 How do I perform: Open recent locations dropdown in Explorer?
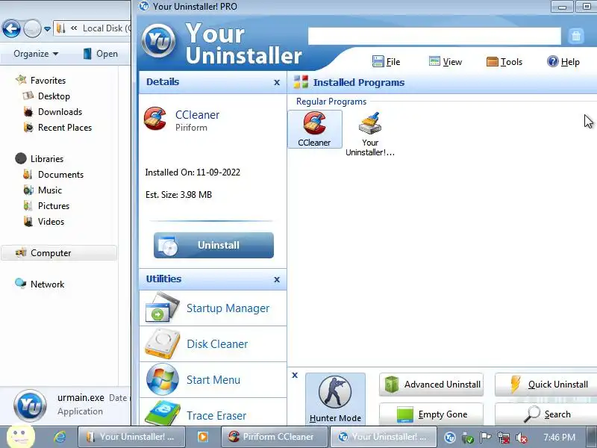pyautogui.click(x=47, y=29)
